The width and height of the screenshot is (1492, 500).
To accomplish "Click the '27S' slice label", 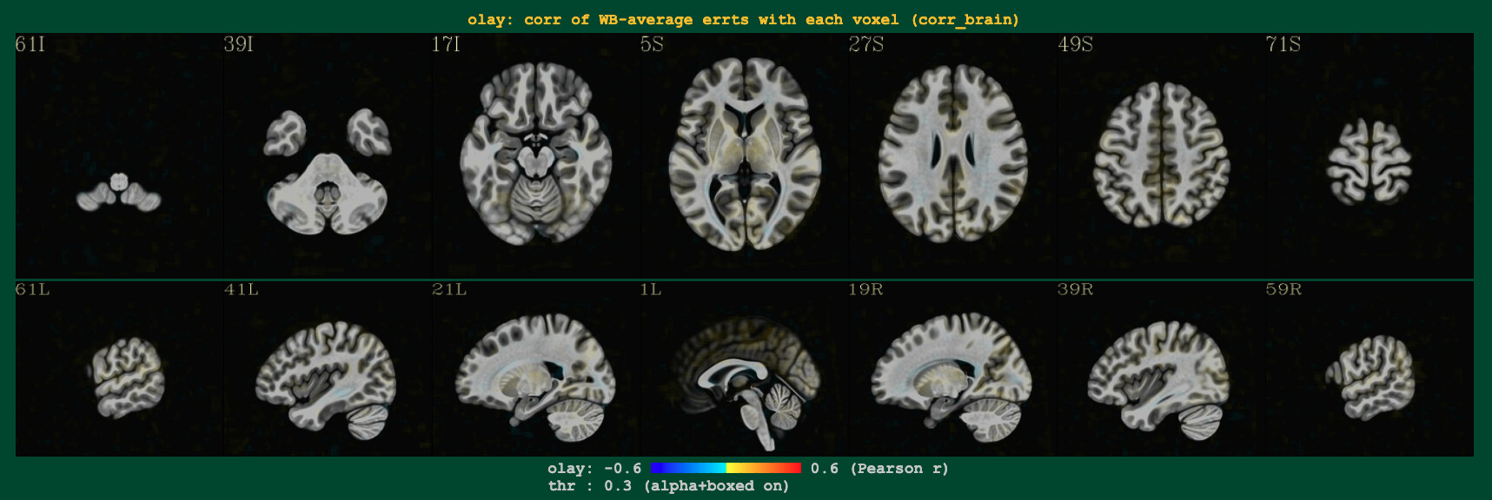I will pos(866,44).
